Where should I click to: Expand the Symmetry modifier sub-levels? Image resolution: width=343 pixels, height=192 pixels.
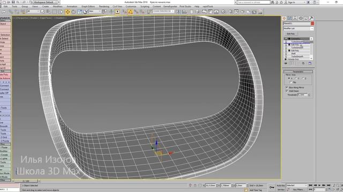tap(289, 39)
